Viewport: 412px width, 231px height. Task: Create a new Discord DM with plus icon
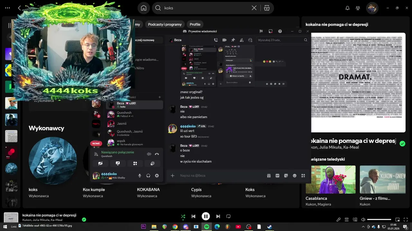coord(160,97)
